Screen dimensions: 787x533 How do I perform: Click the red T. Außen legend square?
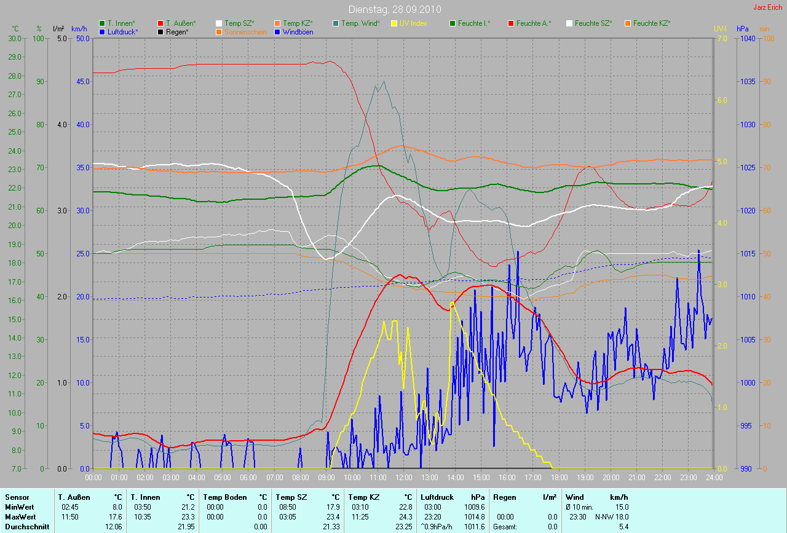[x=160, y=23]
